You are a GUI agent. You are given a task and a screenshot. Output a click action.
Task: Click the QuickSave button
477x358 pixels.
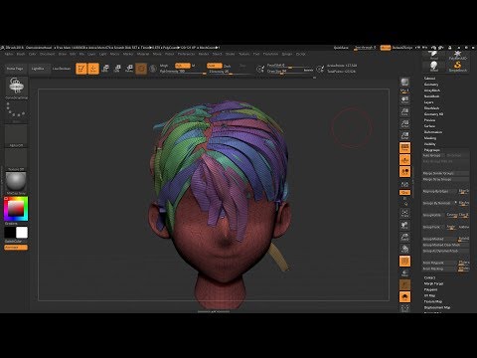coord(341,48)
